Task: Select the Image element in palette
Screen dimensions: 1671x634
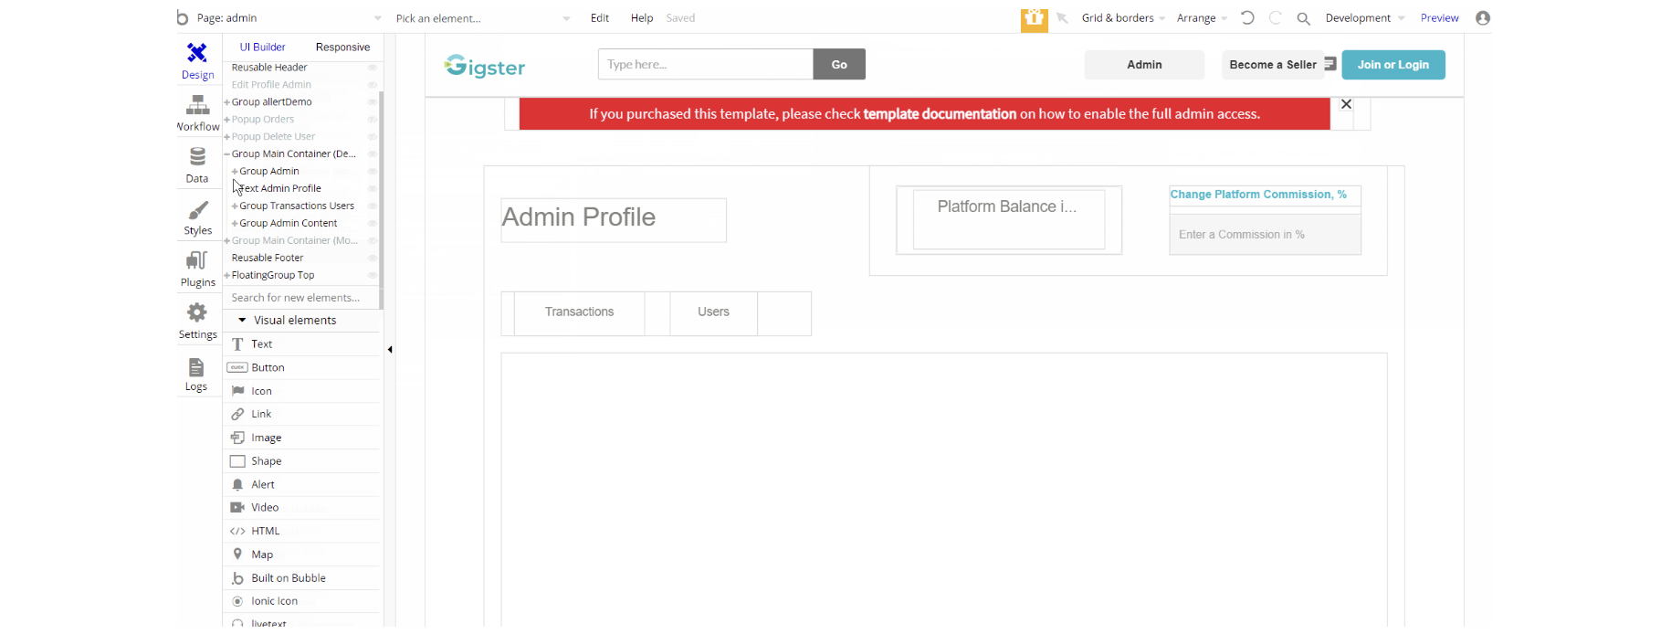Action: (301, 438)
